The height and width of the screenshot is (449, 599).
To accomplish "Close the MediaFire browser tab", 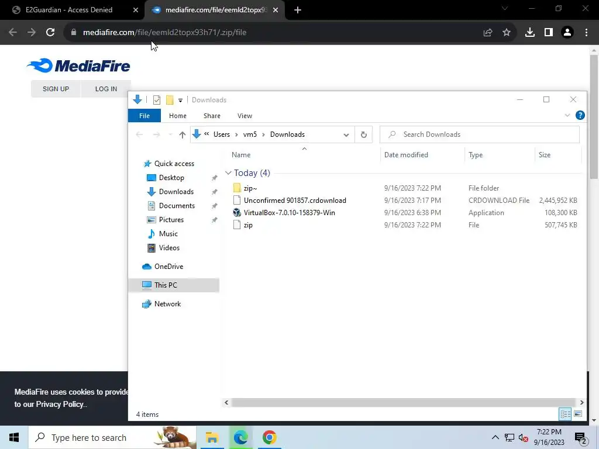I will click(x=276, y=10).
